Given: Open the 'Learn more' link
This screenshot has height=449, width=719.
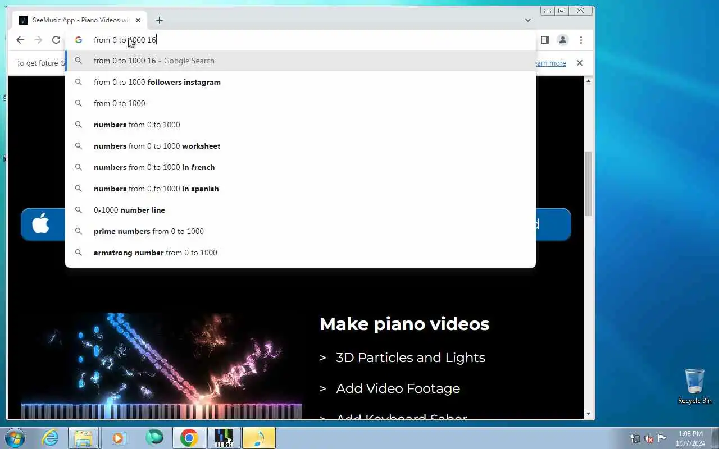Looking at the screenshot, I should click(550, 63).
